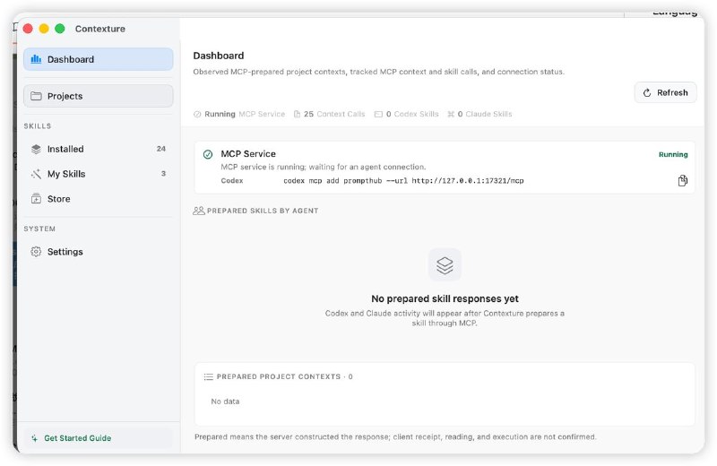Image resolution: width=717 pixels, height=466 pixels.
Task: Click the Prepared Skills By Agent people icon
Action: (x=199, y=211)
